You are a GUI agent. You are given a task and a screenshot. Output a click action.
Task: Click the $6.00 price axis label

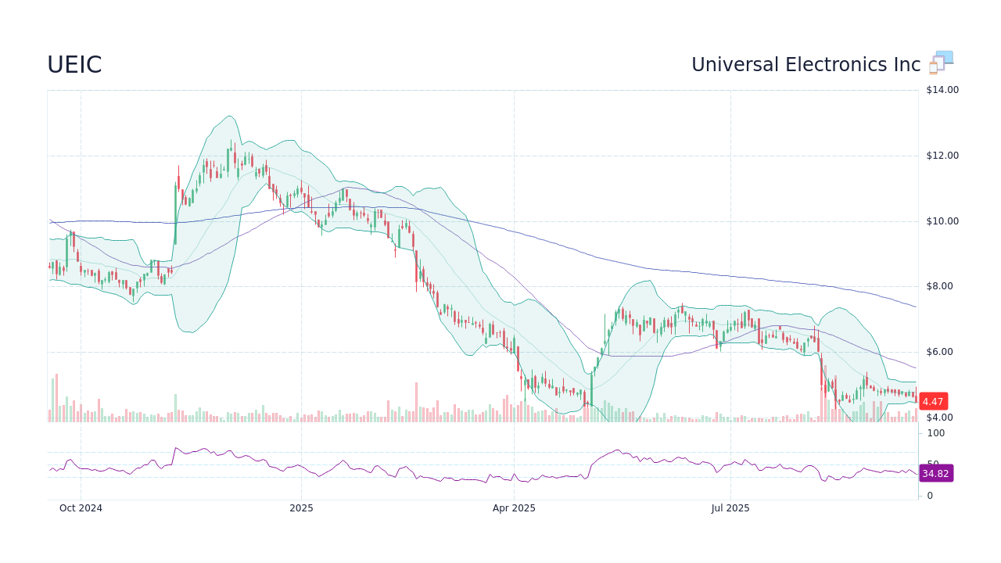(x=940, y=352)
